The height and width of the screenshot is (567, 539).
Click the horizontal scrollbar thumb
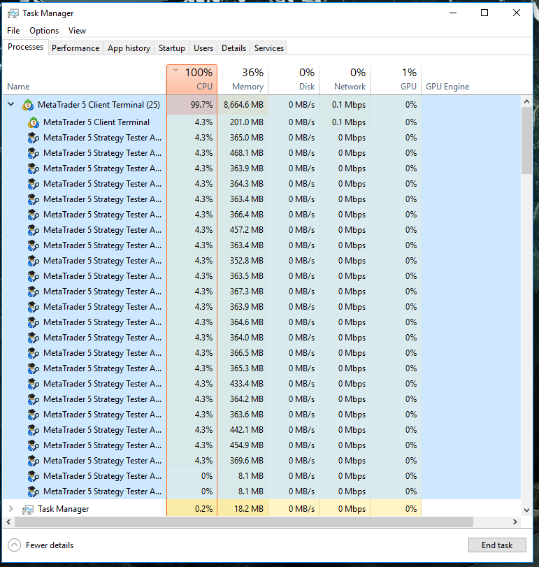tap(244, 522)
